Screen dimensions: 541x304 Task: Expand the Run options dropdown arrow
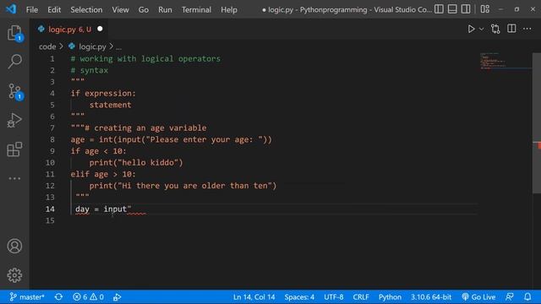pos(481,29)
